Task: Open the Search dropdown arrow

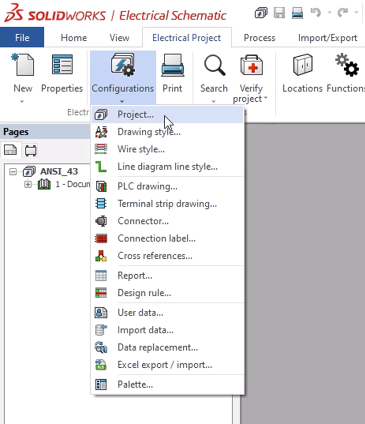Action: pyautogui.click(x=214, y=101)
